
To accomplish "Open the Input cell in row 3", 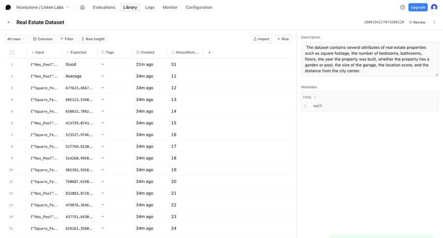I will 44,88.
